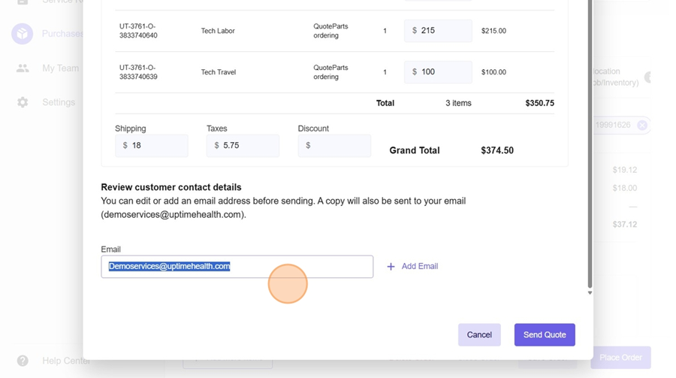Click the dialog's vertical scrollbar
Screen dimensions: 676x378
pyautogui.click(x=590, y=150)
